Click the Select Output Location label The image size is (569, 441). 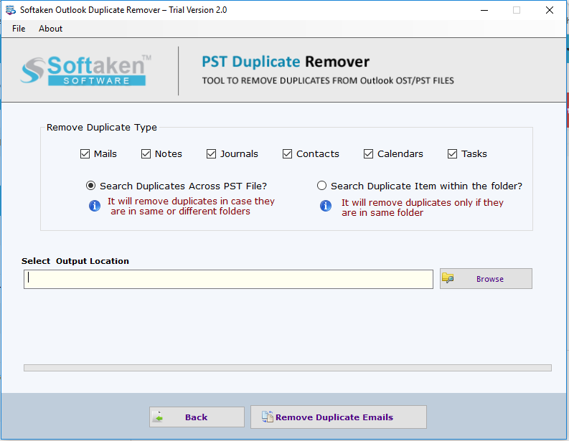pyautogui.click(x=75, y=261)
